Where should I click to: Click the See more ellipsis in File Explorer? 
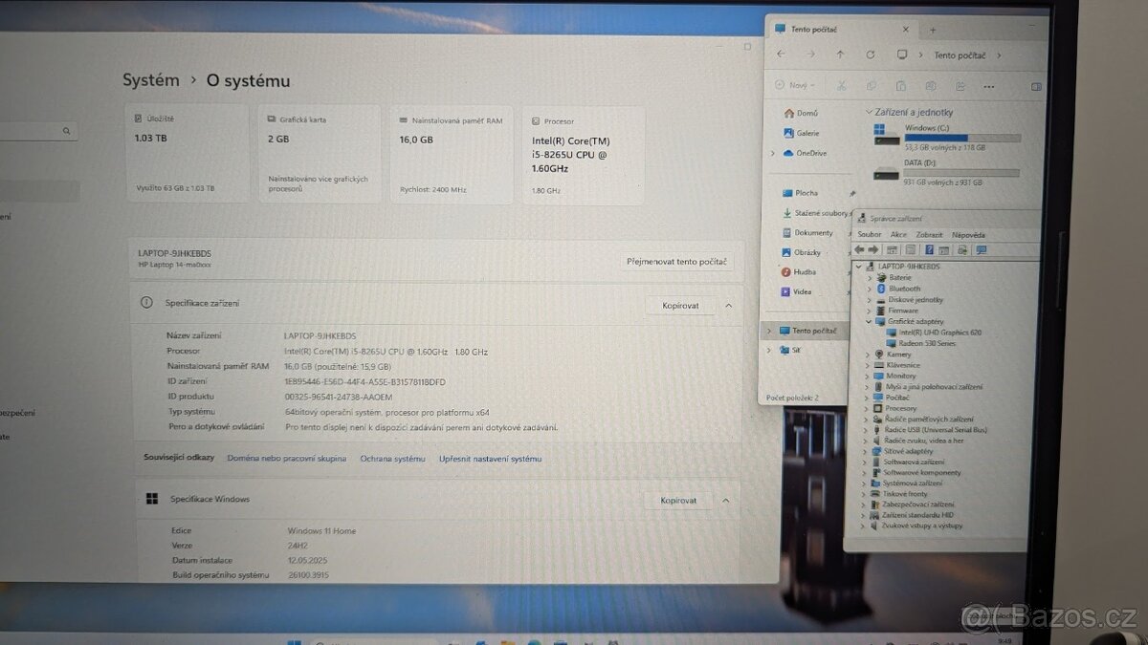[x=988, y=85]
